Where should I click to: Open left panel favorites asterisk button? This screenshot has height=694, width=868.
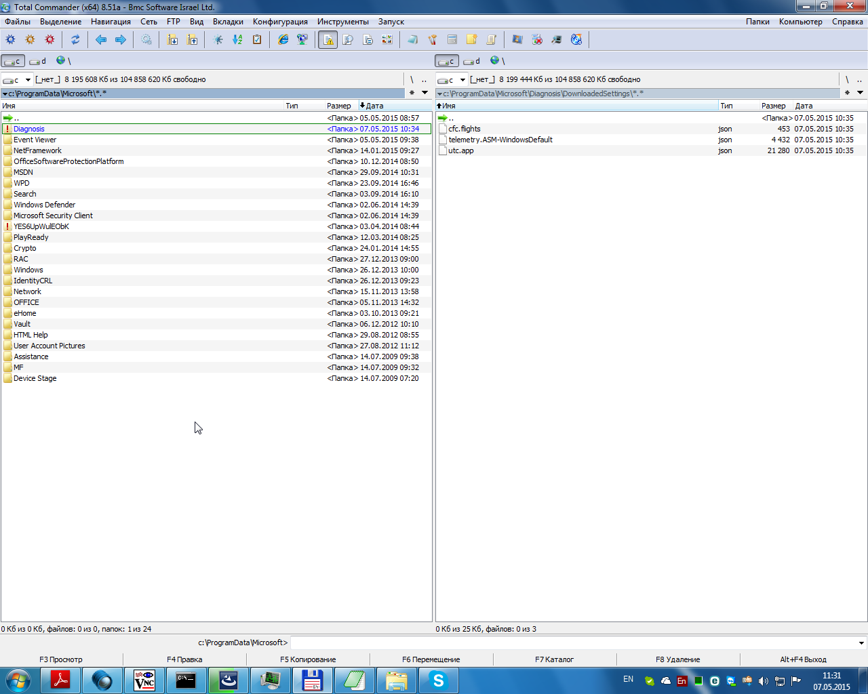point(412,93)
